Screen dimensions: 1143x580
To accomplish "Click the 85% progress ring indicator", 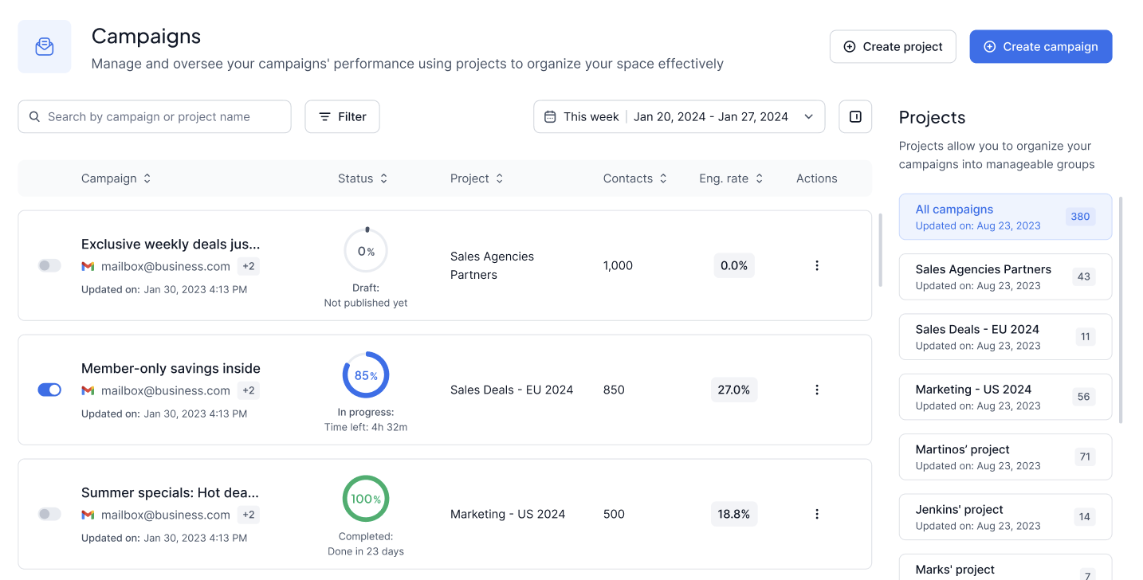I will coord(366,375).
